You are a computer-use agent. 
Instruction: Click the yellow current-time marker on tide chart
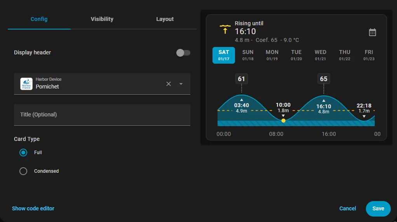[283, 121]
